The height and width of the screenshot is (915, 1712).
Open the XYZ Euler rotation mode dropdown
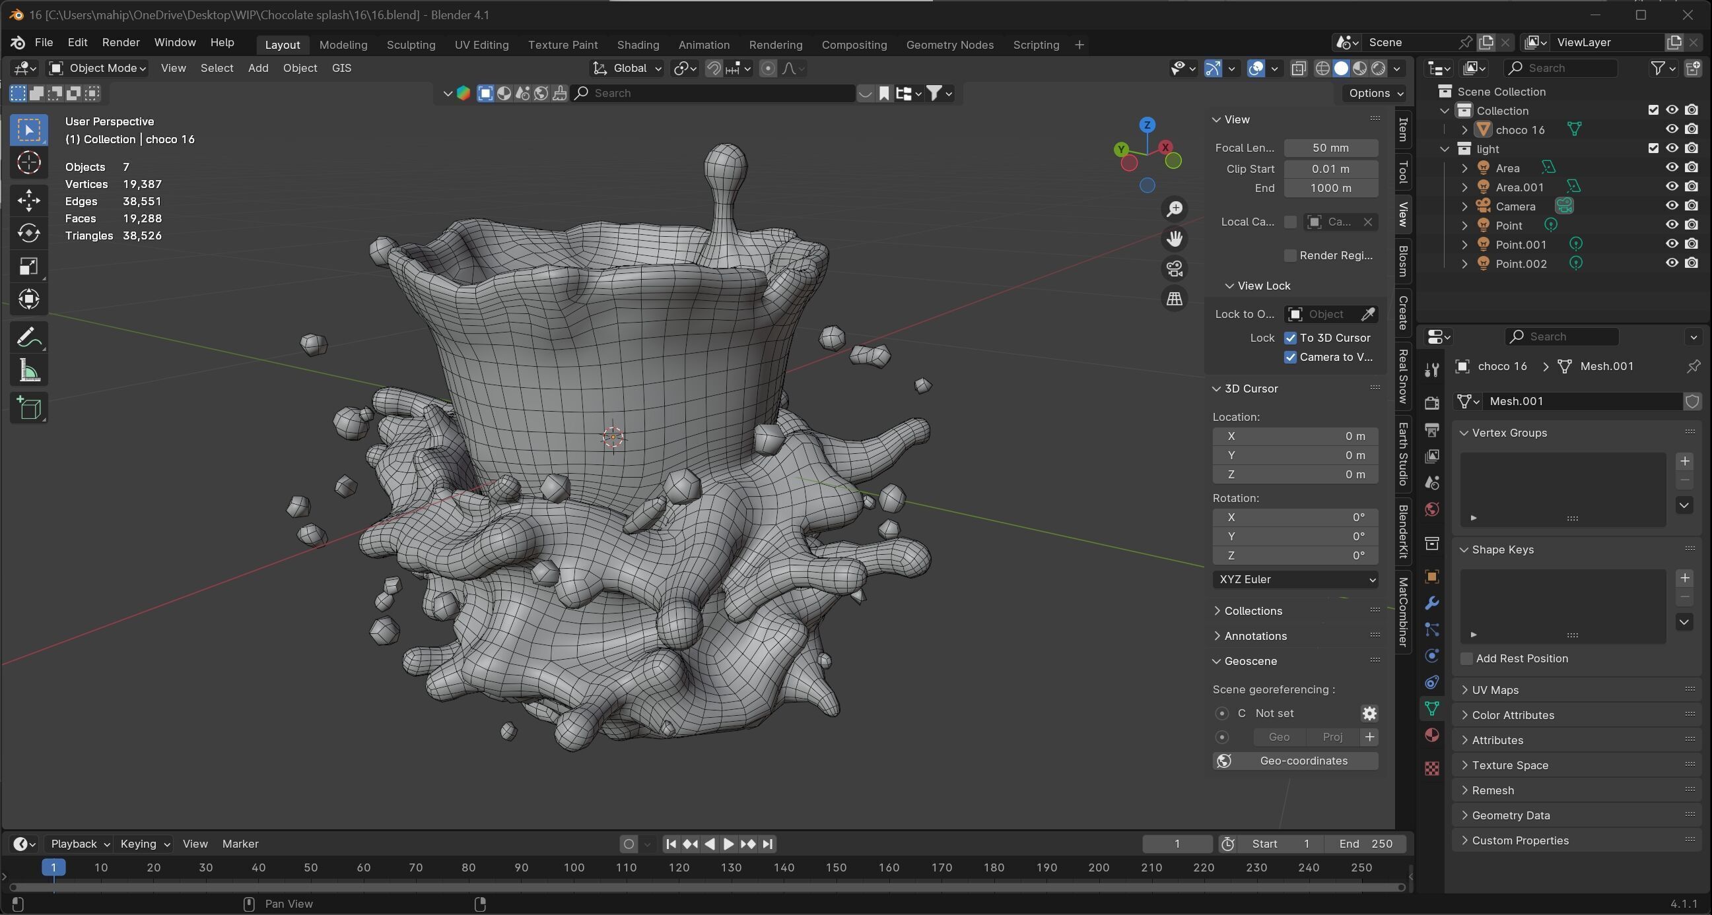coord(1295,580)
